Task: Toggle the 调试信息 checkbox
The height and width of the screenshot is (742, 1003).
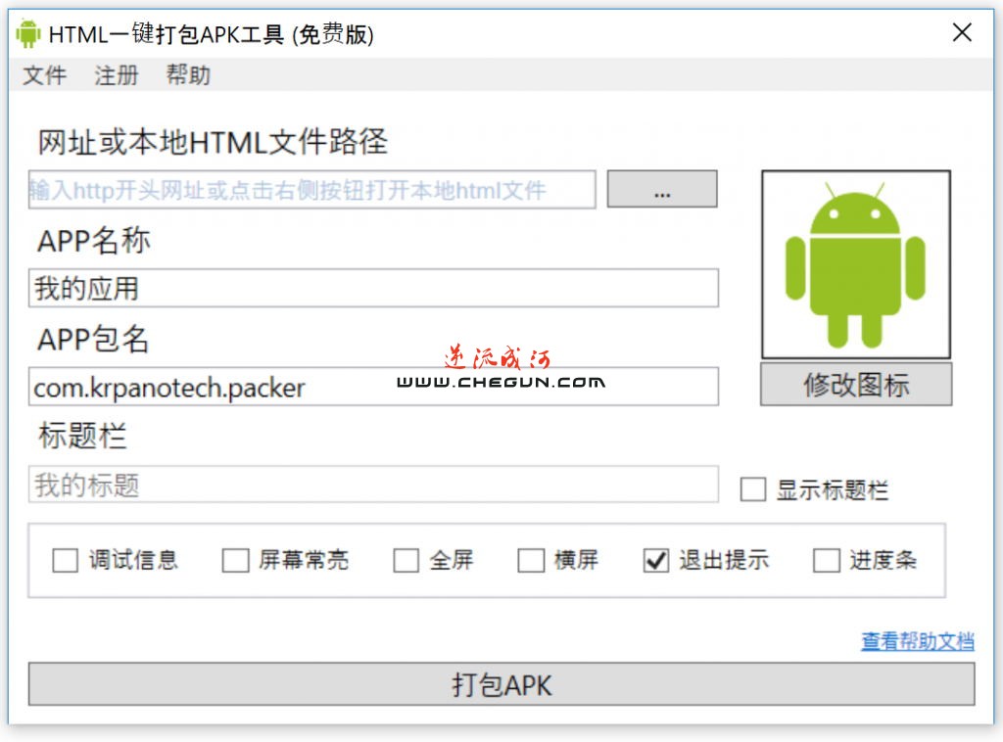Action: coord(66,561)
